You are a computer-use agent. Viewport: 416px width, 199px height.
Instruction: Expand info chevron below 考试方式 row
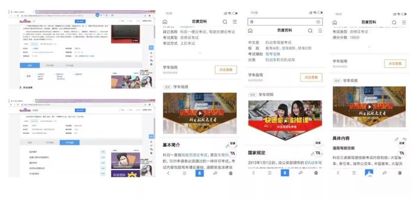pos(199,53)
